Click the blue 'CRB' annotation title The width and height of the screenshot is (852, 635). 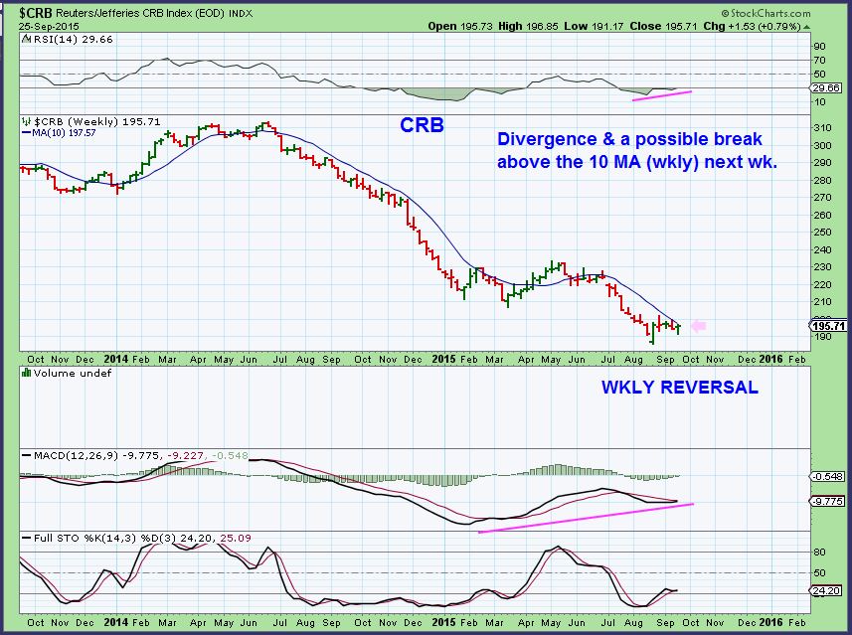coord(422,125)
